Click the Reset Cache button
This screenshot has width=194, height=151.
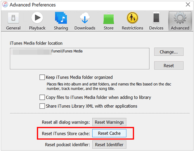[x=109, y=133]
